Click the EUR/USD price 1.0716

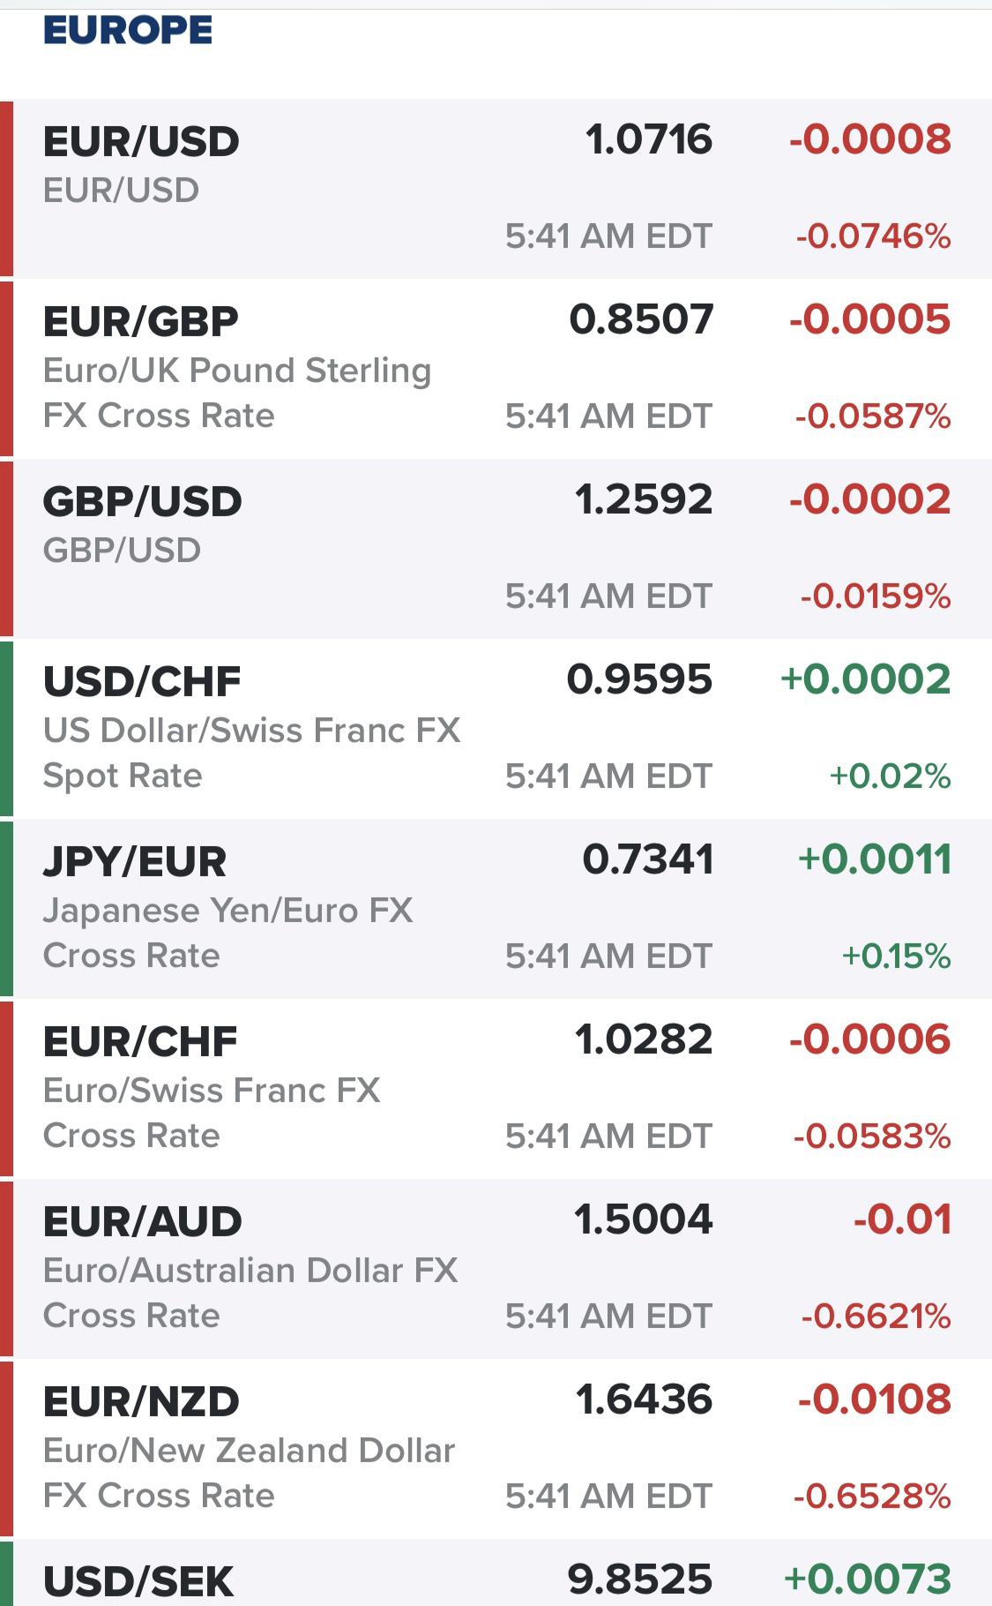point(649,139)
